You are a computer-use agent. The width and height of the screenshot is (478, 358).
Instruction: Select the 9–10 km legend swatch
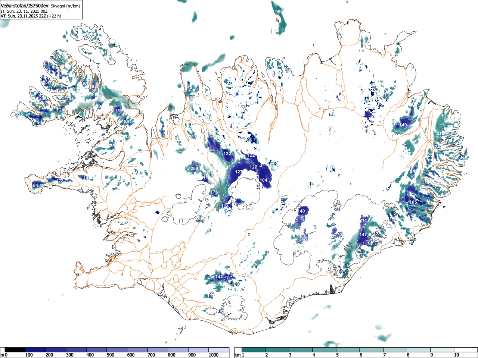(x=442, y=350)
